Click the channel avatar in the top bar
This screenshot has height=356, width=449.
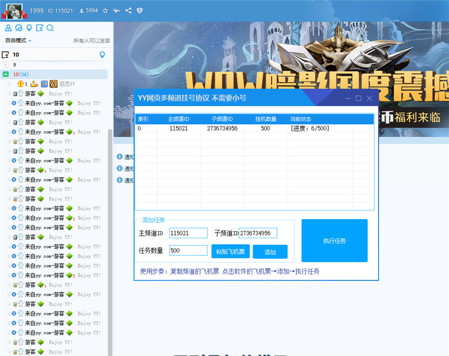[14, 11]
